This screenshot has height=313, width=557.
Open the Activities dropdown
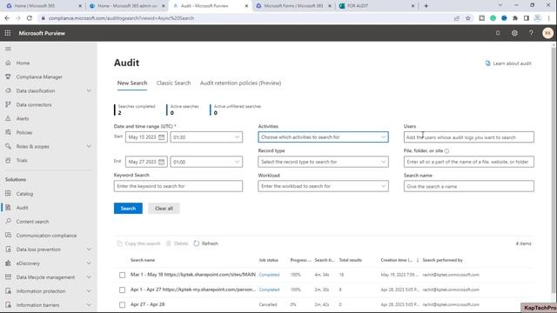(323, 137)
